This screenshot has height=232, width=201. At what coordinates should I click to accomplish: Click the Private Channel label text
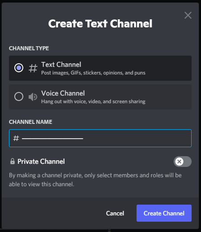tap(41, 162)
